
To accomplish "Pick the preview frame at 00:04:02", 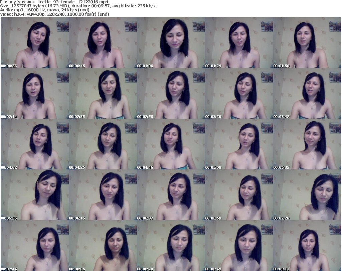I will click(x=35, y=144).
